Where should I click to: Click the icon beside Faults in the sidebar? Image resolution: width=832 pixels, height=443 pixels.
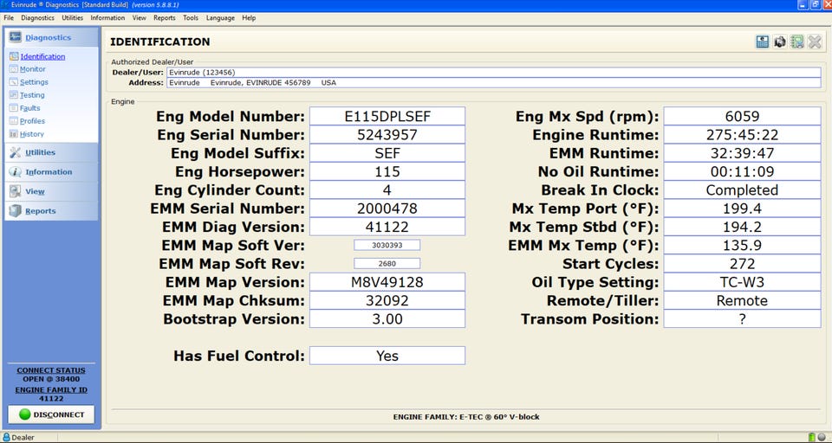click(x=14, y=107)
